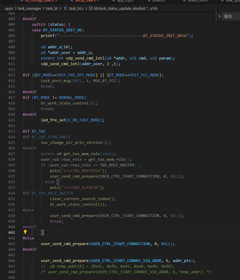
Task: Click C_RB_FAST_MODE argument
Action: [84, 120]
